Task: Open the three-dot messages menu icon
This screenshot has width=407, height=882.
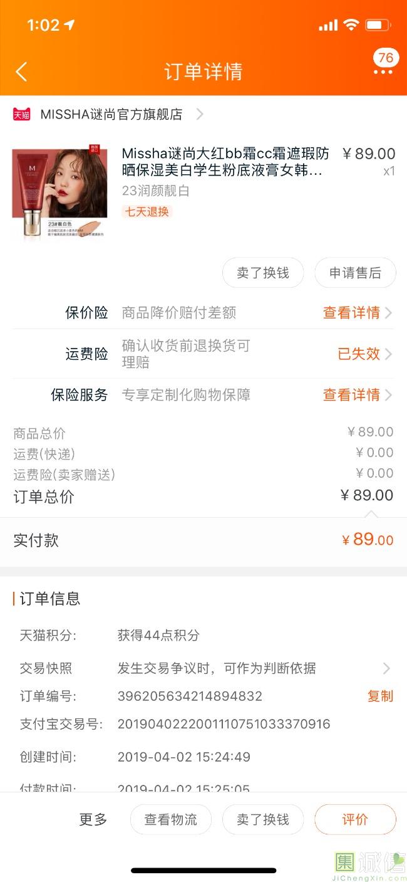Action: click(x=383, y=72)
